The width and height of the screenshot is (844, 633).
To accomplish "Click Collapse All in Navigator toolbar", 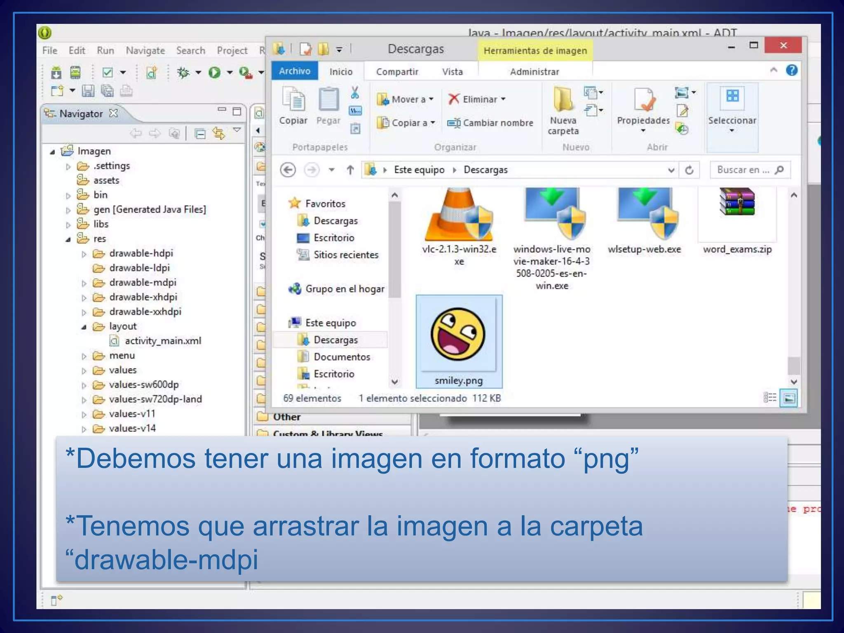I will [x=200, y=134].
